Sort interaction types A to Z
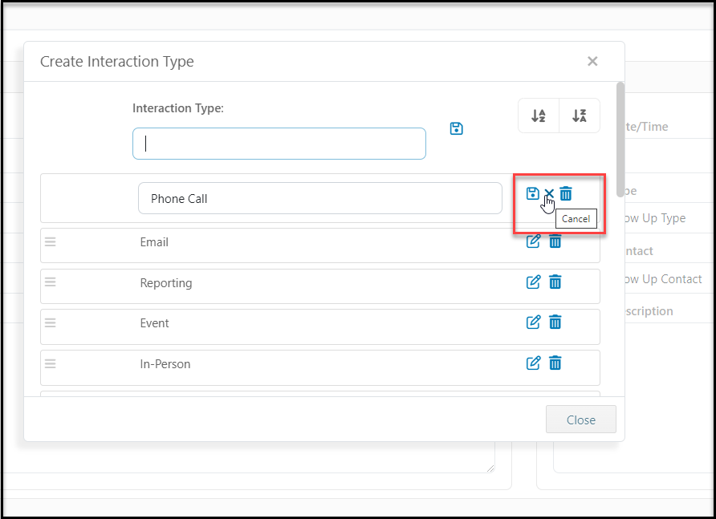Screen dimensions: 716x519 [x=539, y=116]
